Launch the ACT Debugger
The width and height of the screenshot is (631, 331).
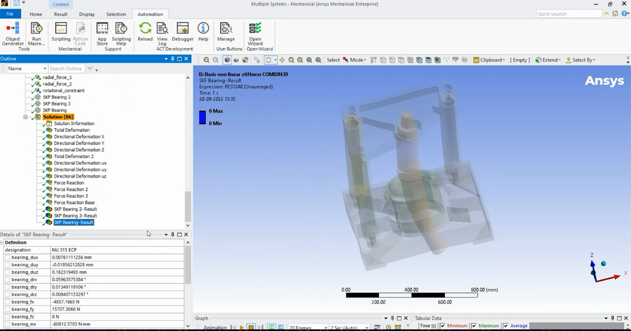point(182,32)
